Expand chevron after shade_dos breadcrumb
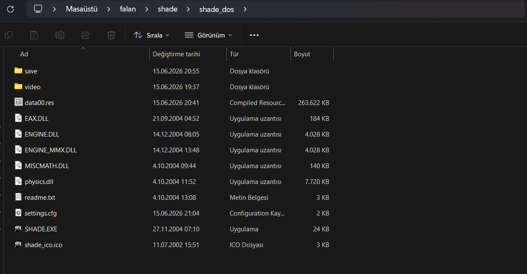Image resolution: width=527 pixels, height=274 pixels. pyautogui.click(x=245, y=9)
